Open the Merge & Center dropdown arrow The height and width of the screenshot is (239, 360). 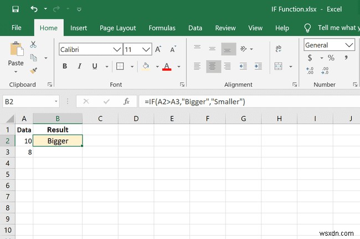[291, 67]
